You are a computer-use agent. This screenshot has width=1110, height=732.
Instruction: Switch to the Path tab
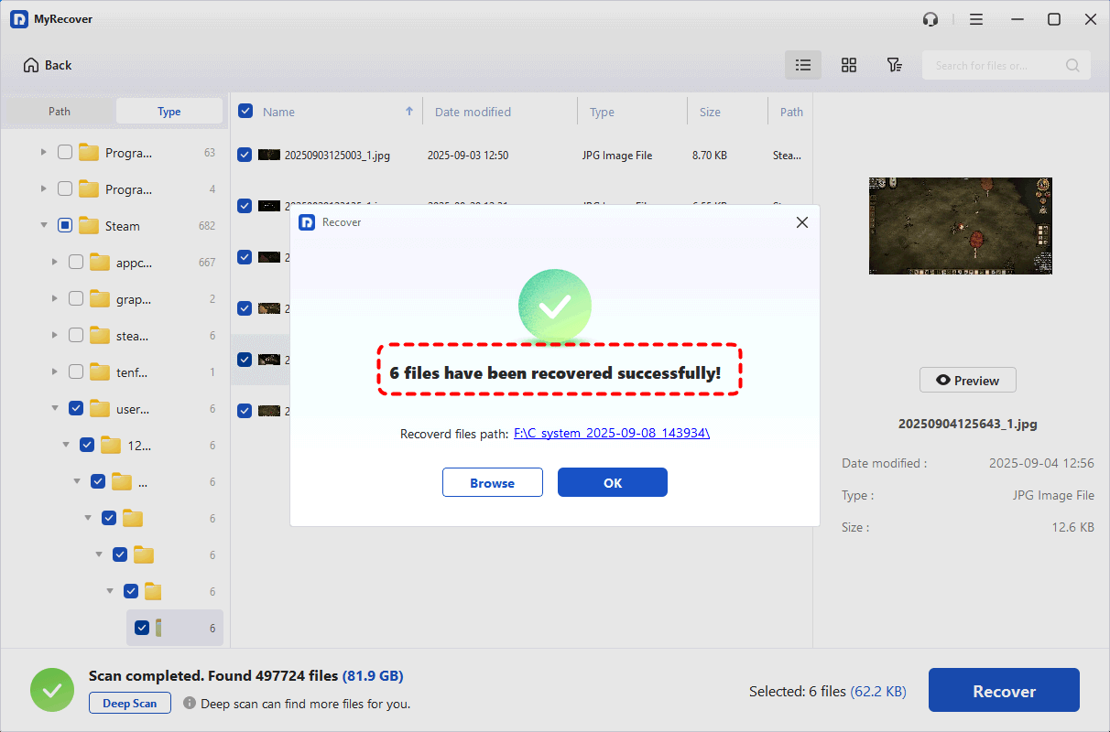60,112
